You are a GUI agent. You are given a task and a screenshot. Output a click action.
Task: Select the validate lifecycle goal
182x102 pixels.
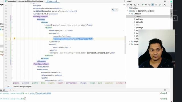coord(139,19)
